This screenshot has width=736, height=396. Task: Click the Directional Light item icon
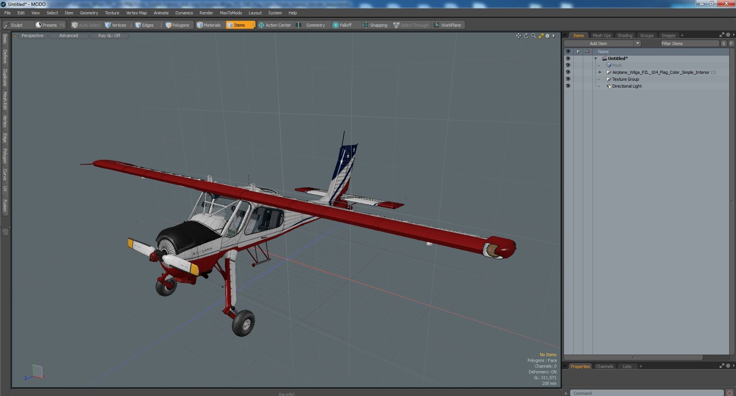tap(608, 86)
